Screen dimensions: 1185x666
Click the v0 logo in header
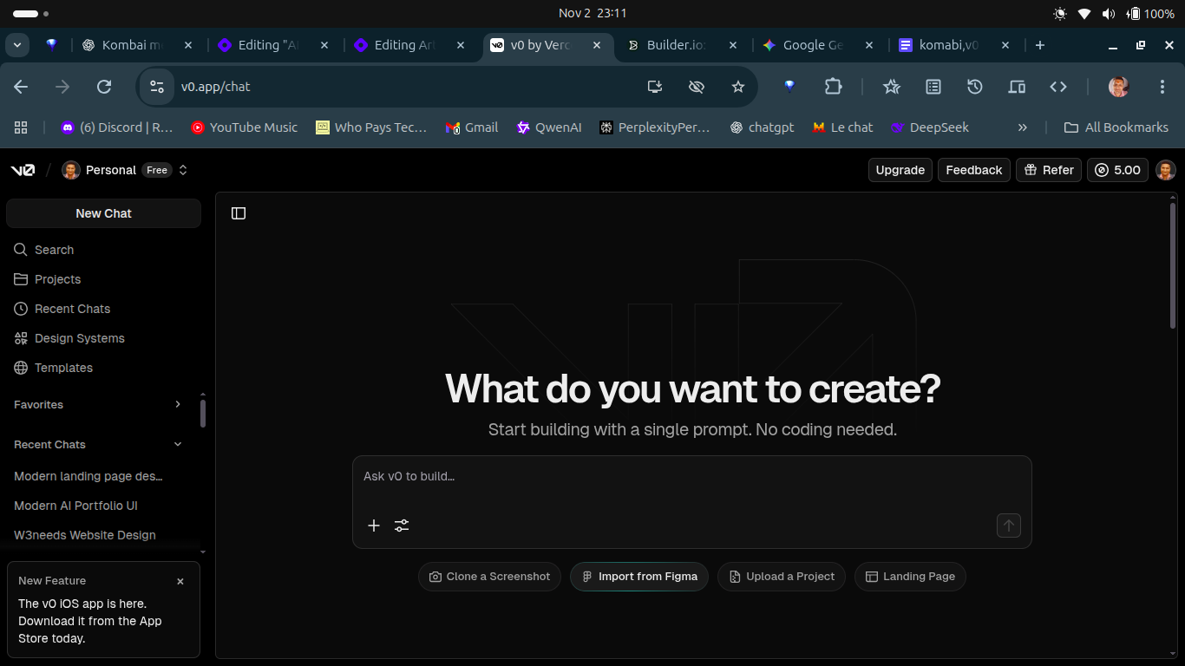click(23, 170)
